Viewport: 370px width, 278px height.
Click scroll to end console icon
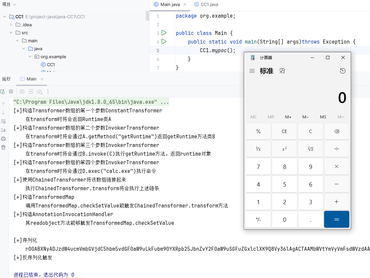[3, 130]
